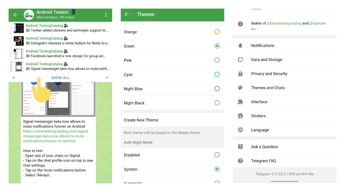Open the Language settings entry
Viewport: 345px width, 192px height.
click(260, 130)
